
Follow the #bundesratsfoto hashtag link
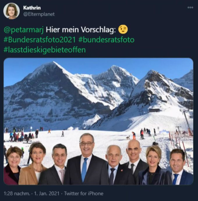pos(106,40)
